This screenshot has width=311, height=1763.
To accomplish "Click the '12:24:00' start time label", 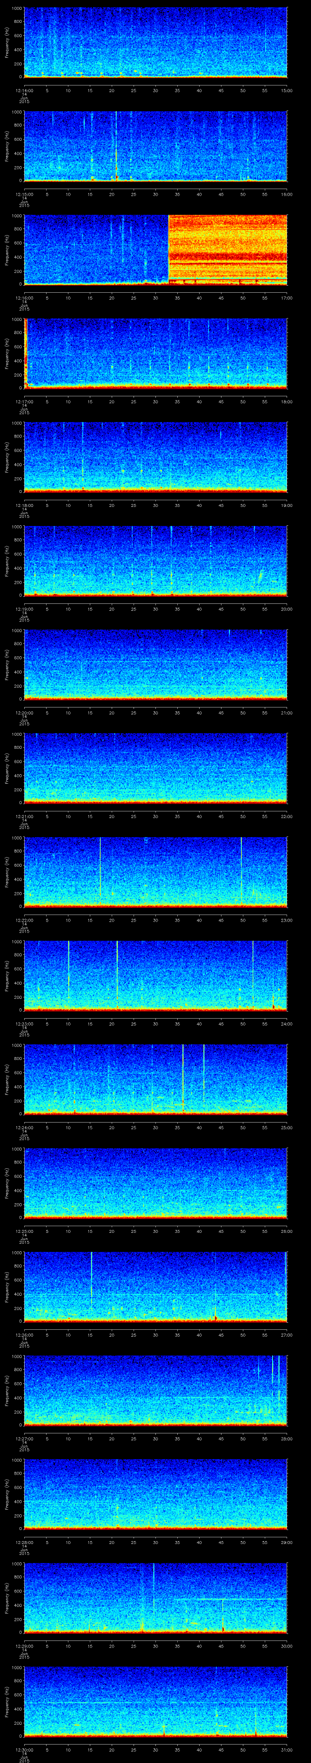I will coord(24,1127).
